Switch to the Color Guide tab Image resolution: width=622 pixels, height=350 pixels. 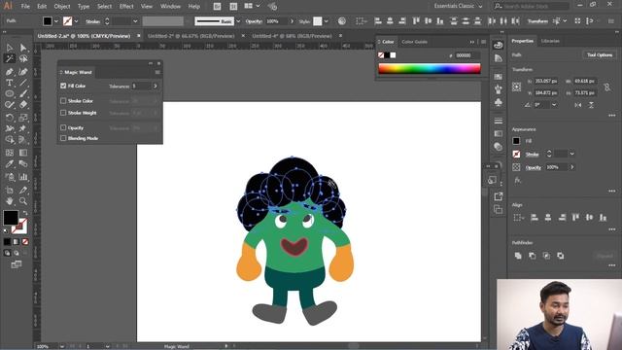(x=415, y=42)
